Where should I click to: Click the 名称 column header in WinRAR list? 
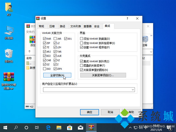click(29, 58)
